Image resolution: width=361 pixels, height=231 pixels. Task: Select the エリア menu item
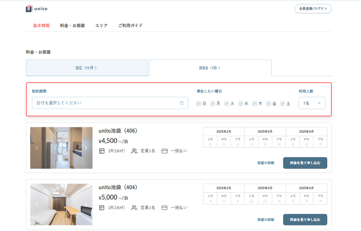pos(102,26)
